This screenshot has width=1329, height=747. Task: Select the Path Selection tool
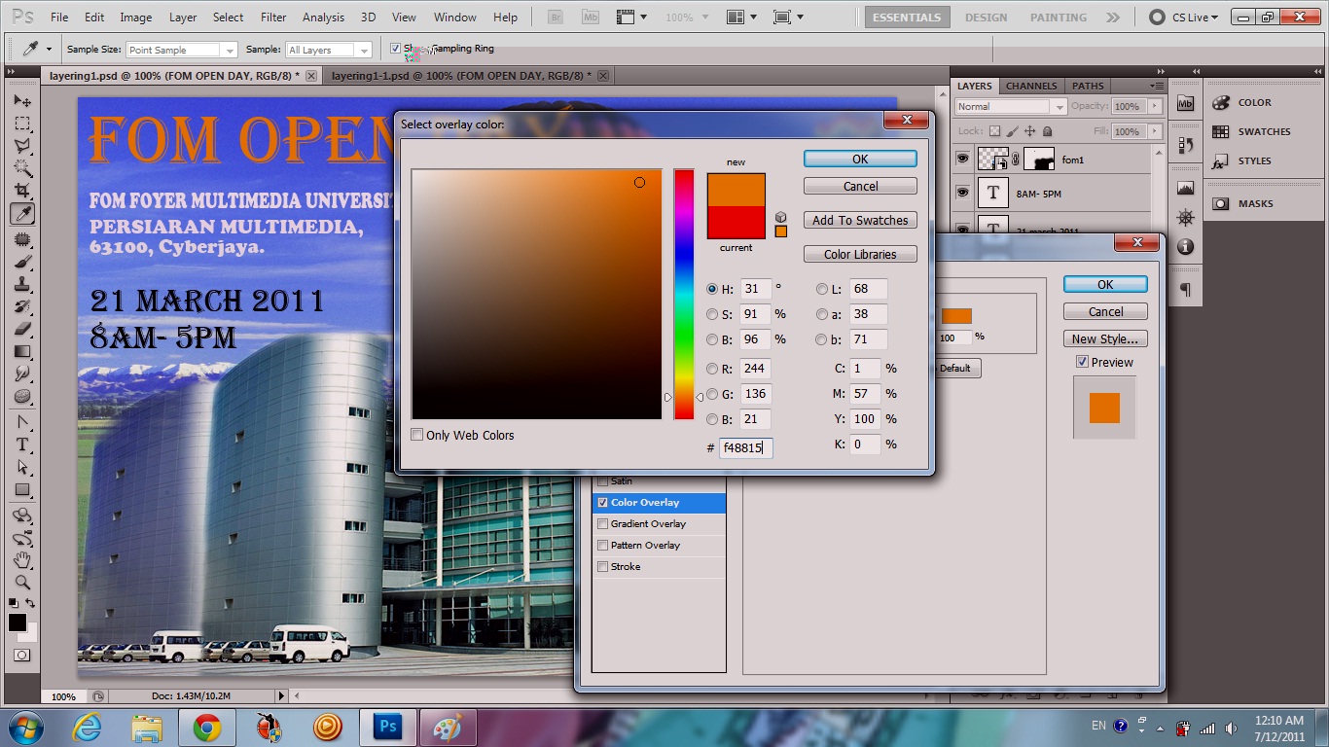pyautogui.click(x=22, y=467)
